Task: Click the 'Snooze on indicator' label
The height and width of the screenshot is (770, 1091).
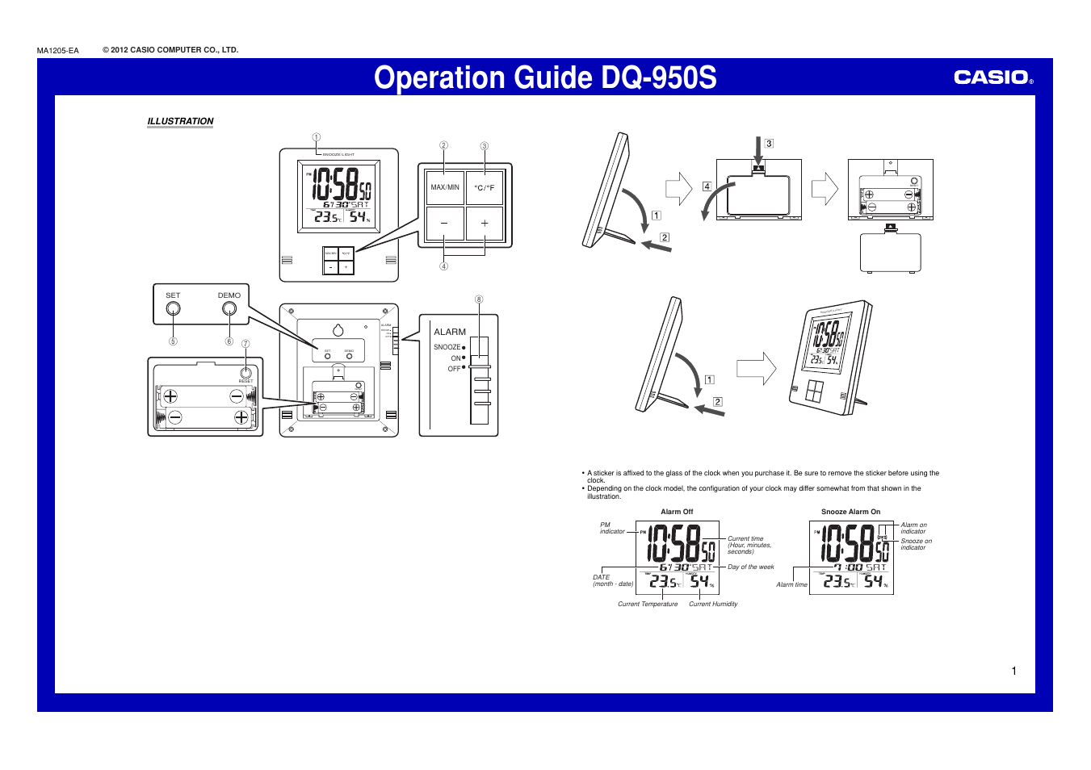Action: click(x=917, y=544)
